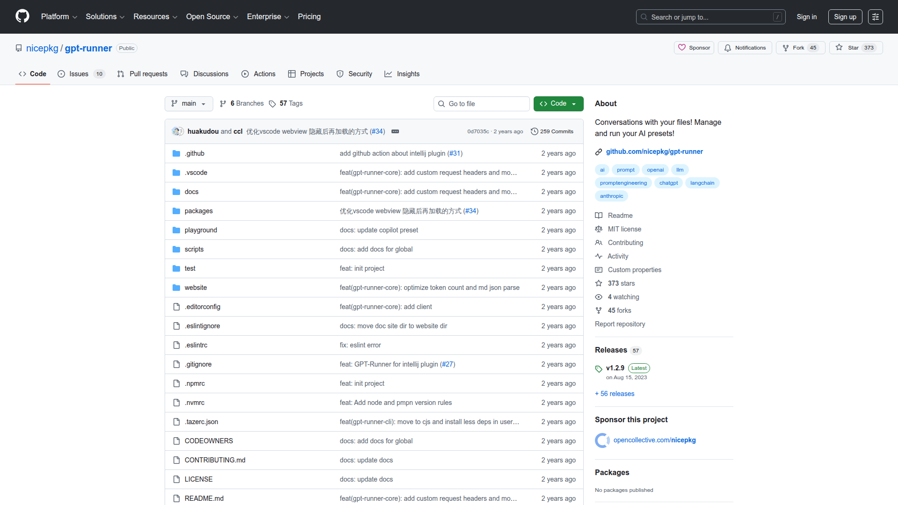898x505 pixels.
Task: Click the Sponsor heart button
Action: (694, 48)
